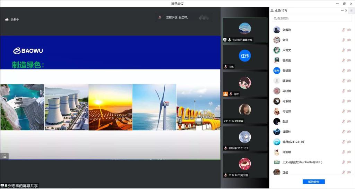Open the slide outline list icon

[x=5, y=156]
